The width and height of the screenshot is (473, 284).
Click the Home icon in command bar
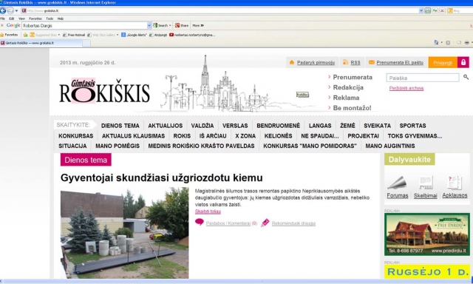point(436,43)
